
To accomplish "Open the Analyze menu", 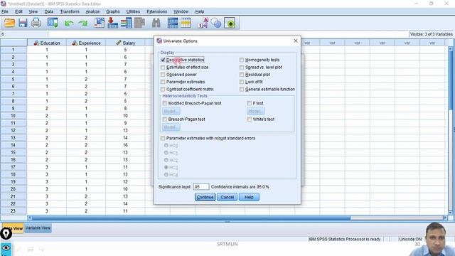I will coord(92,11).
